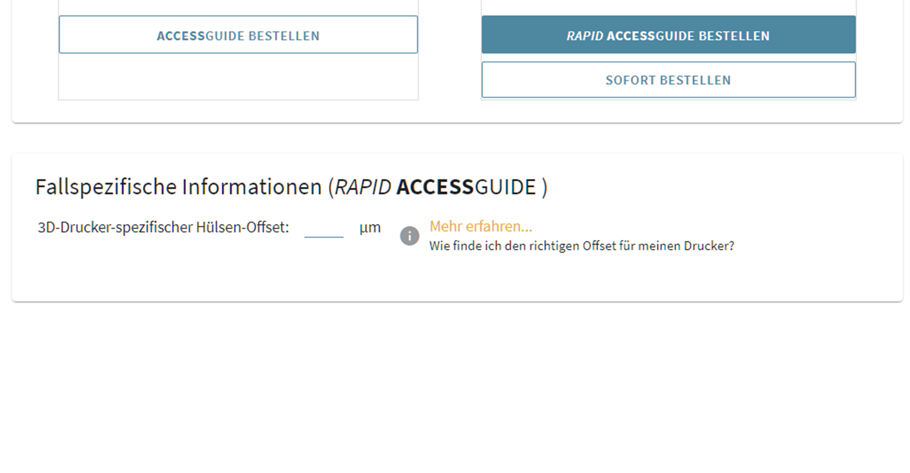Click the label '3D-Drucker-spezifischer Hülsen-Offset:'

point(163,228)
